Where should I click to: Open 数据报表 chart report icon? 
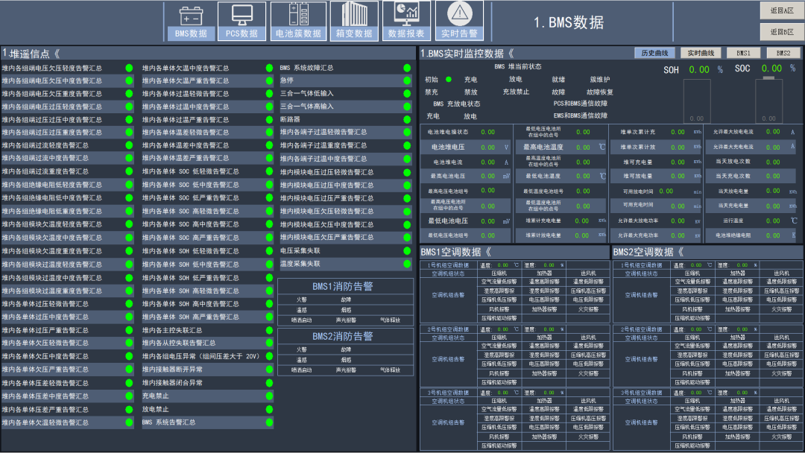pos(406,21)
